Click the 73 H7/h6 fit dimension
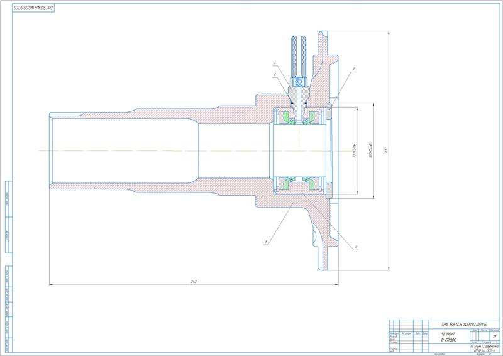Image resolution: width=503 pixels, height=356 pixels. click(x=355, y=150)
